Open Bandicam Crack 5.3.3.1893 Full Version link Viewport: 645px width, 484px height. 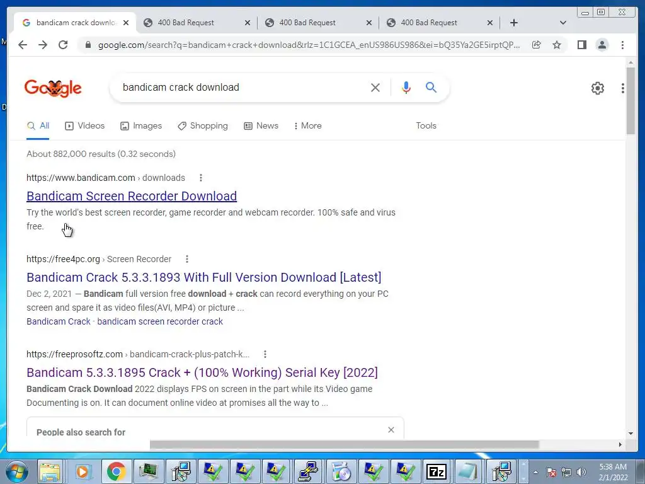tap(204, 277)
